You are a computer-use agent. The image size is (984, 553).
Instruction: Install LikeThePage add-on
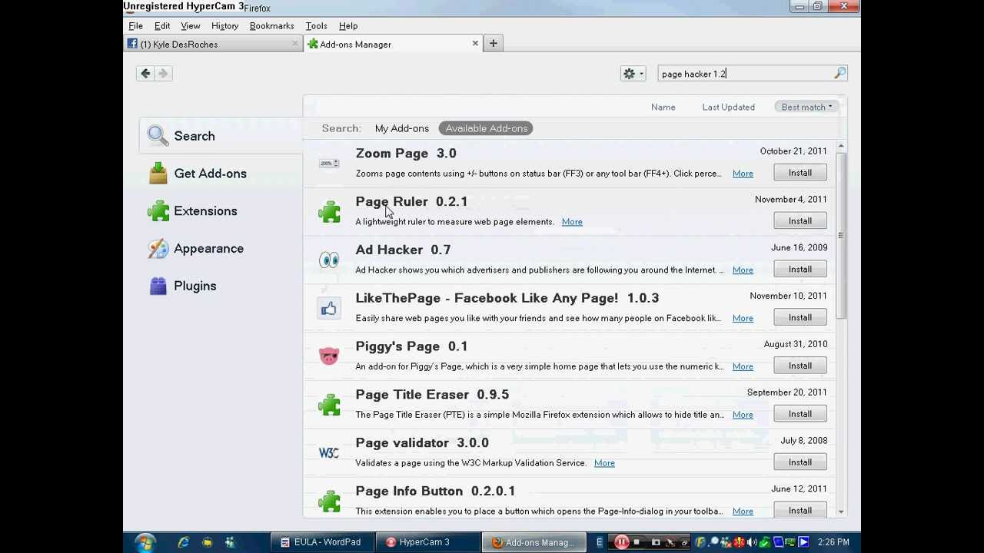pos(799,318)
